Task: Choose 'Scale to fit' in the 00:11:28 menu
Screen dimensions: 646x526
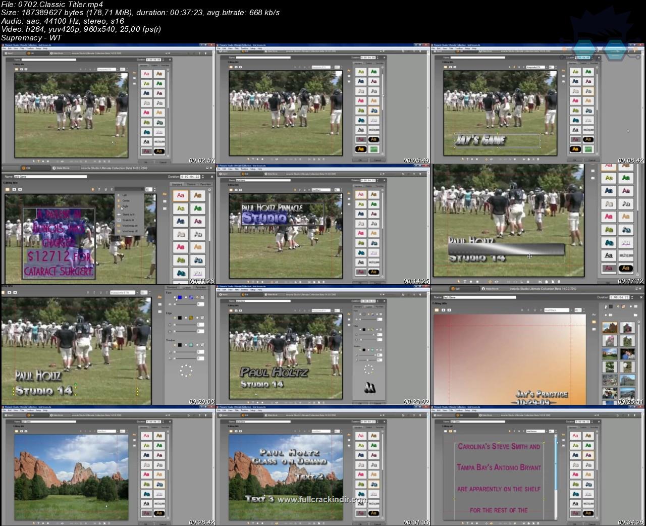Action: point(128,220)
